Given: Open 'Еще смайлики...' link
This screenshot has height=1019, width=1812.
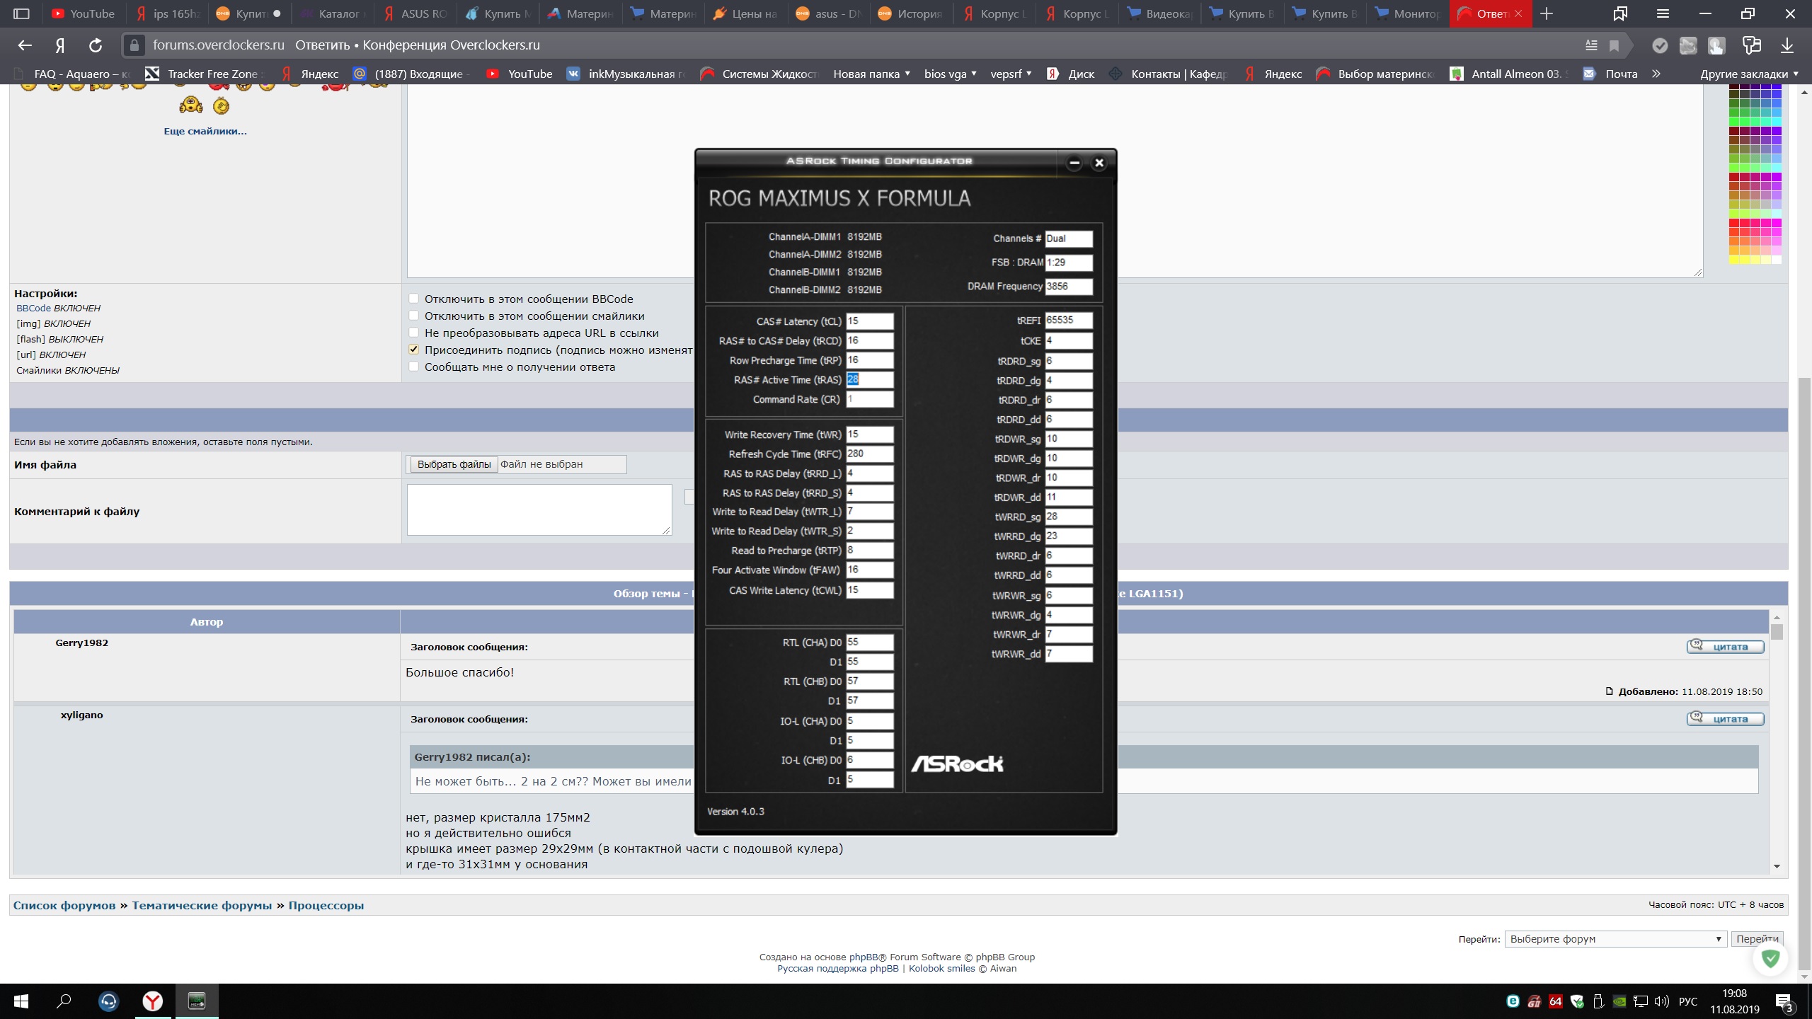Looking at the screenshot, I should point(205,131).
